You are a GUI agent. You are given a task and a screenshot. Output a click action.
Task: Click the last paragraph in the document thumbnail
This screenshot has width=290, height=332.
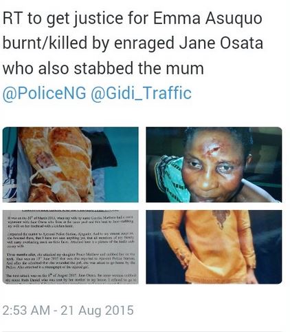71,278
